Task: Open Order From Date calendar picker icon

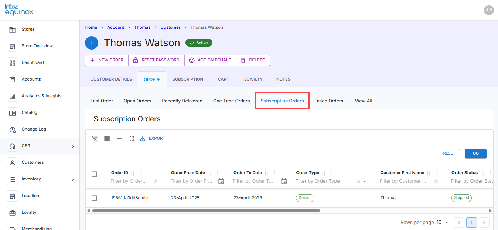Action: [x=221, y=181]
